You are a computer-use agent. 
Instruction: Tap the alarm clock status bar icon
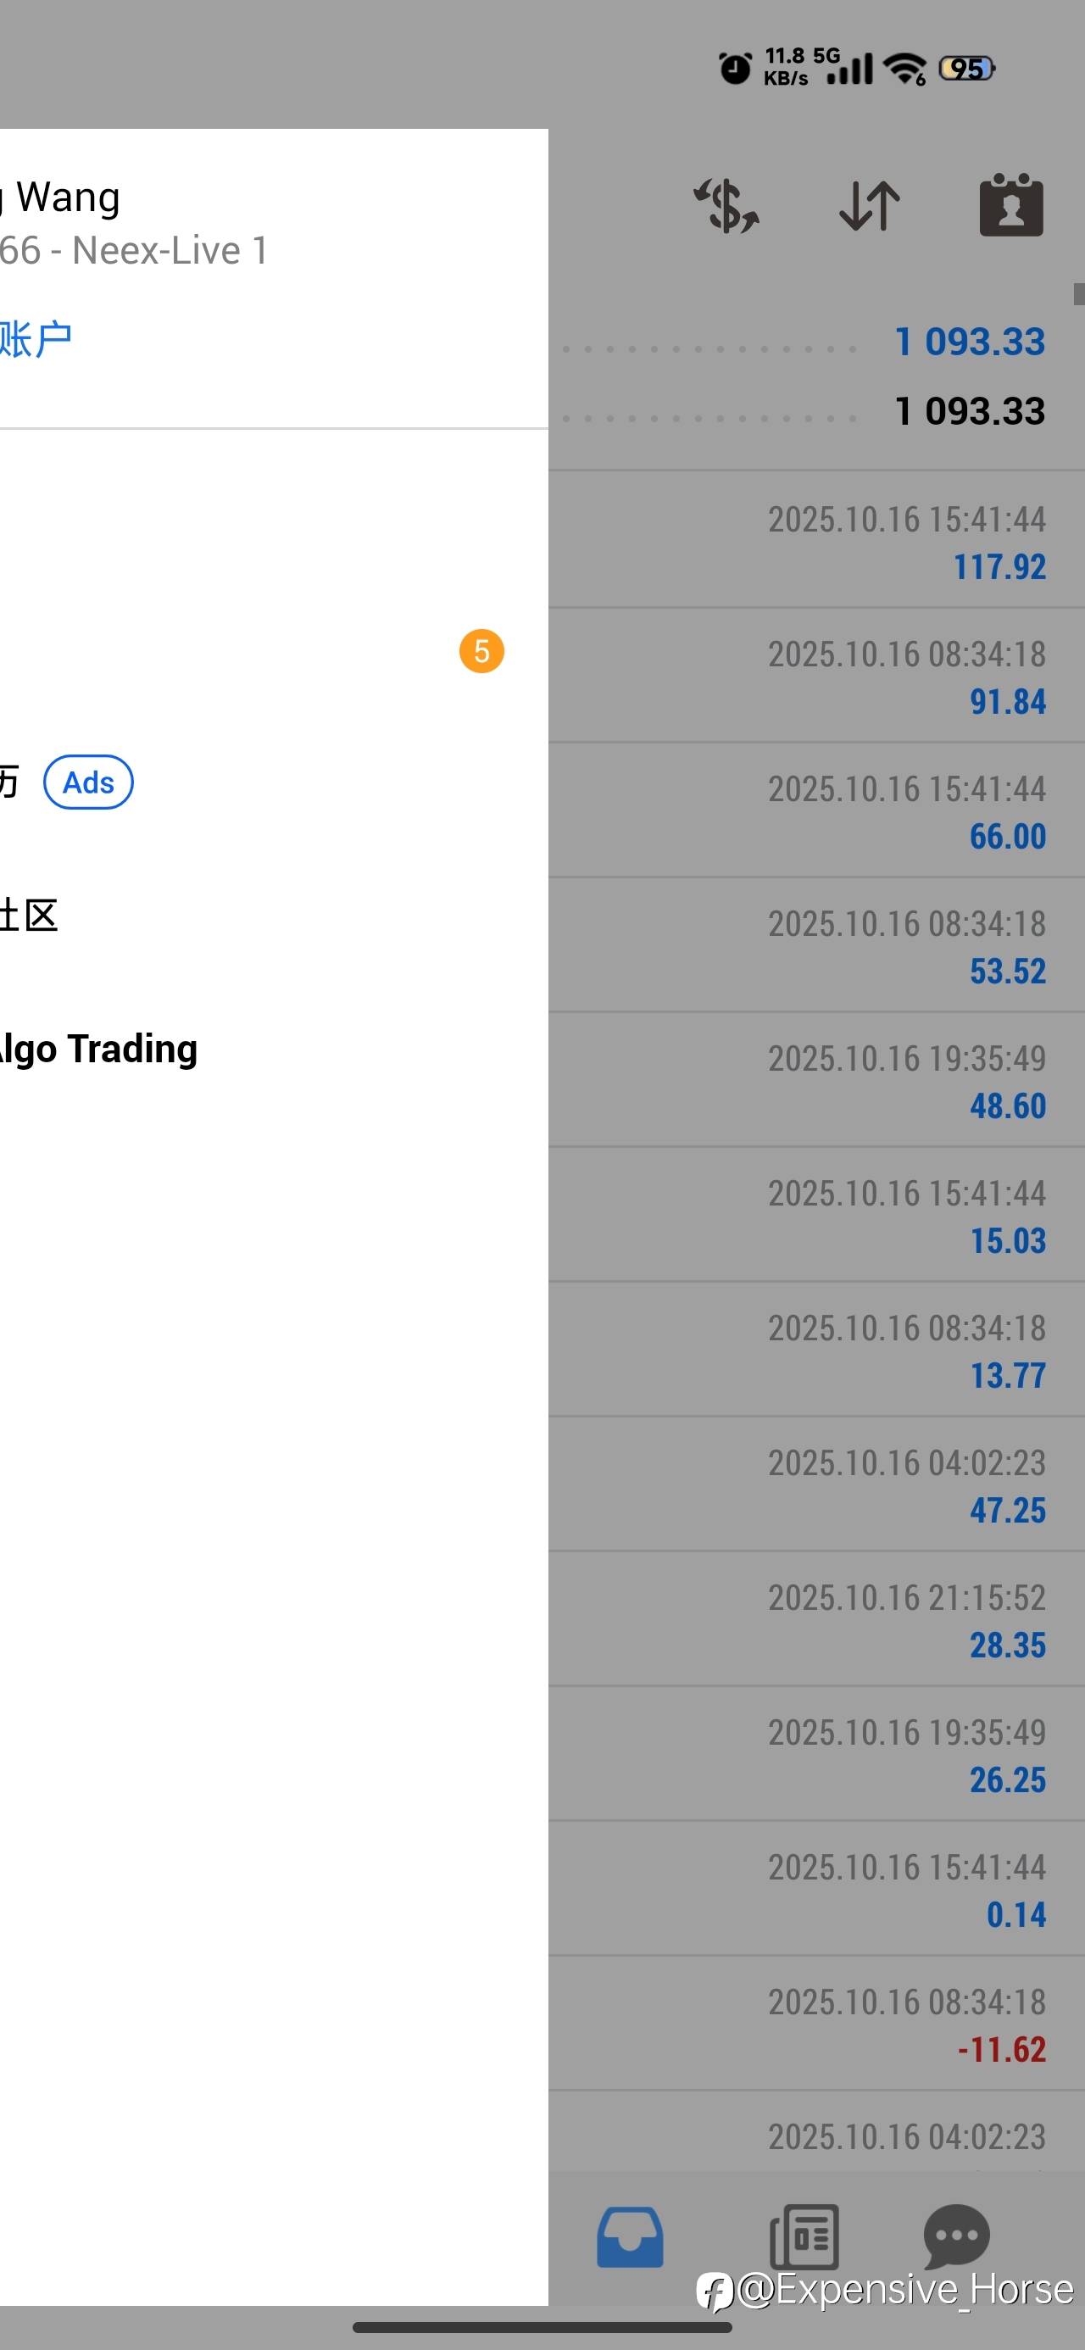click(x=735, y=69)
